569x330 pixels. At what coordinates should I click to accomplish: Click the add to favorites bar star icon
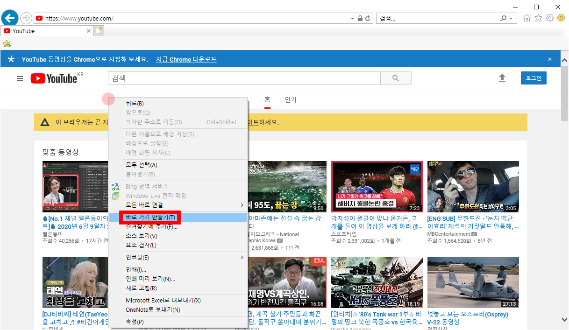coord(7,43)
